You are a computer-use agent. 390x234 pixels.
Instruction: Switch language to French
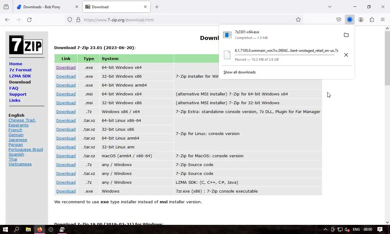pyautogui.click(x=15, y=130)
